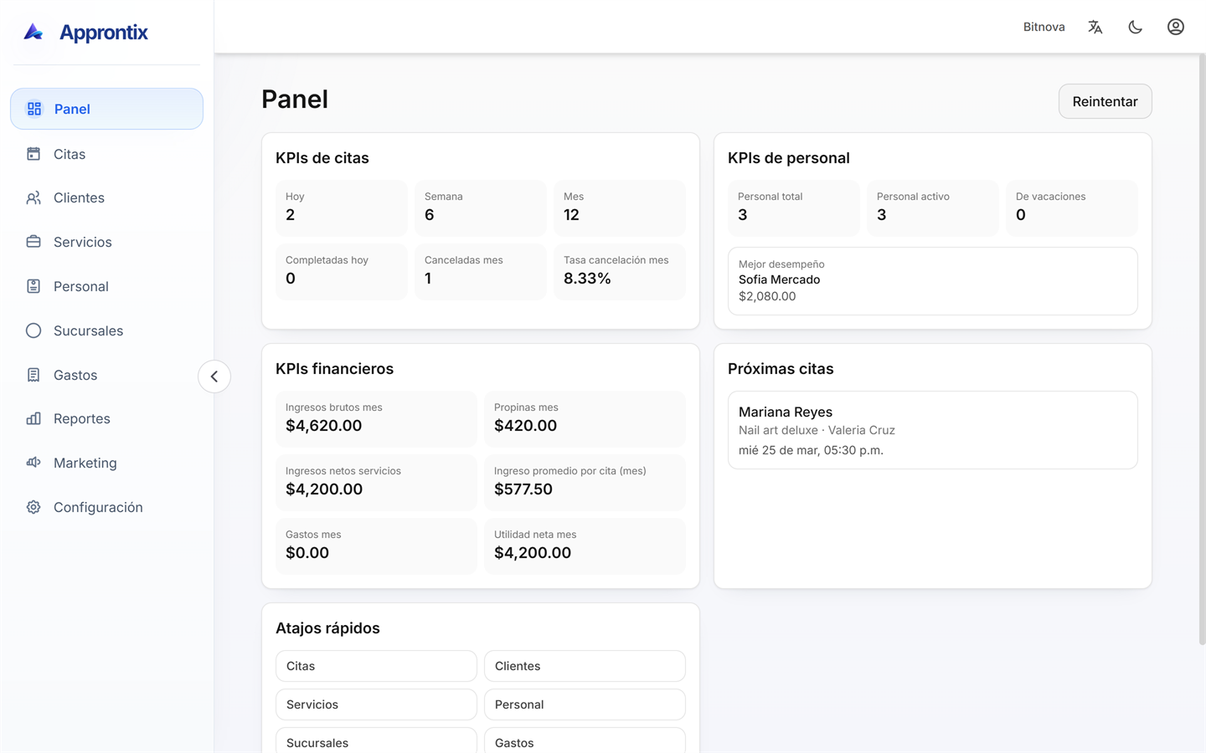Click the Approntix logo icon
The image size is (1206, 753).
(33, 32)
